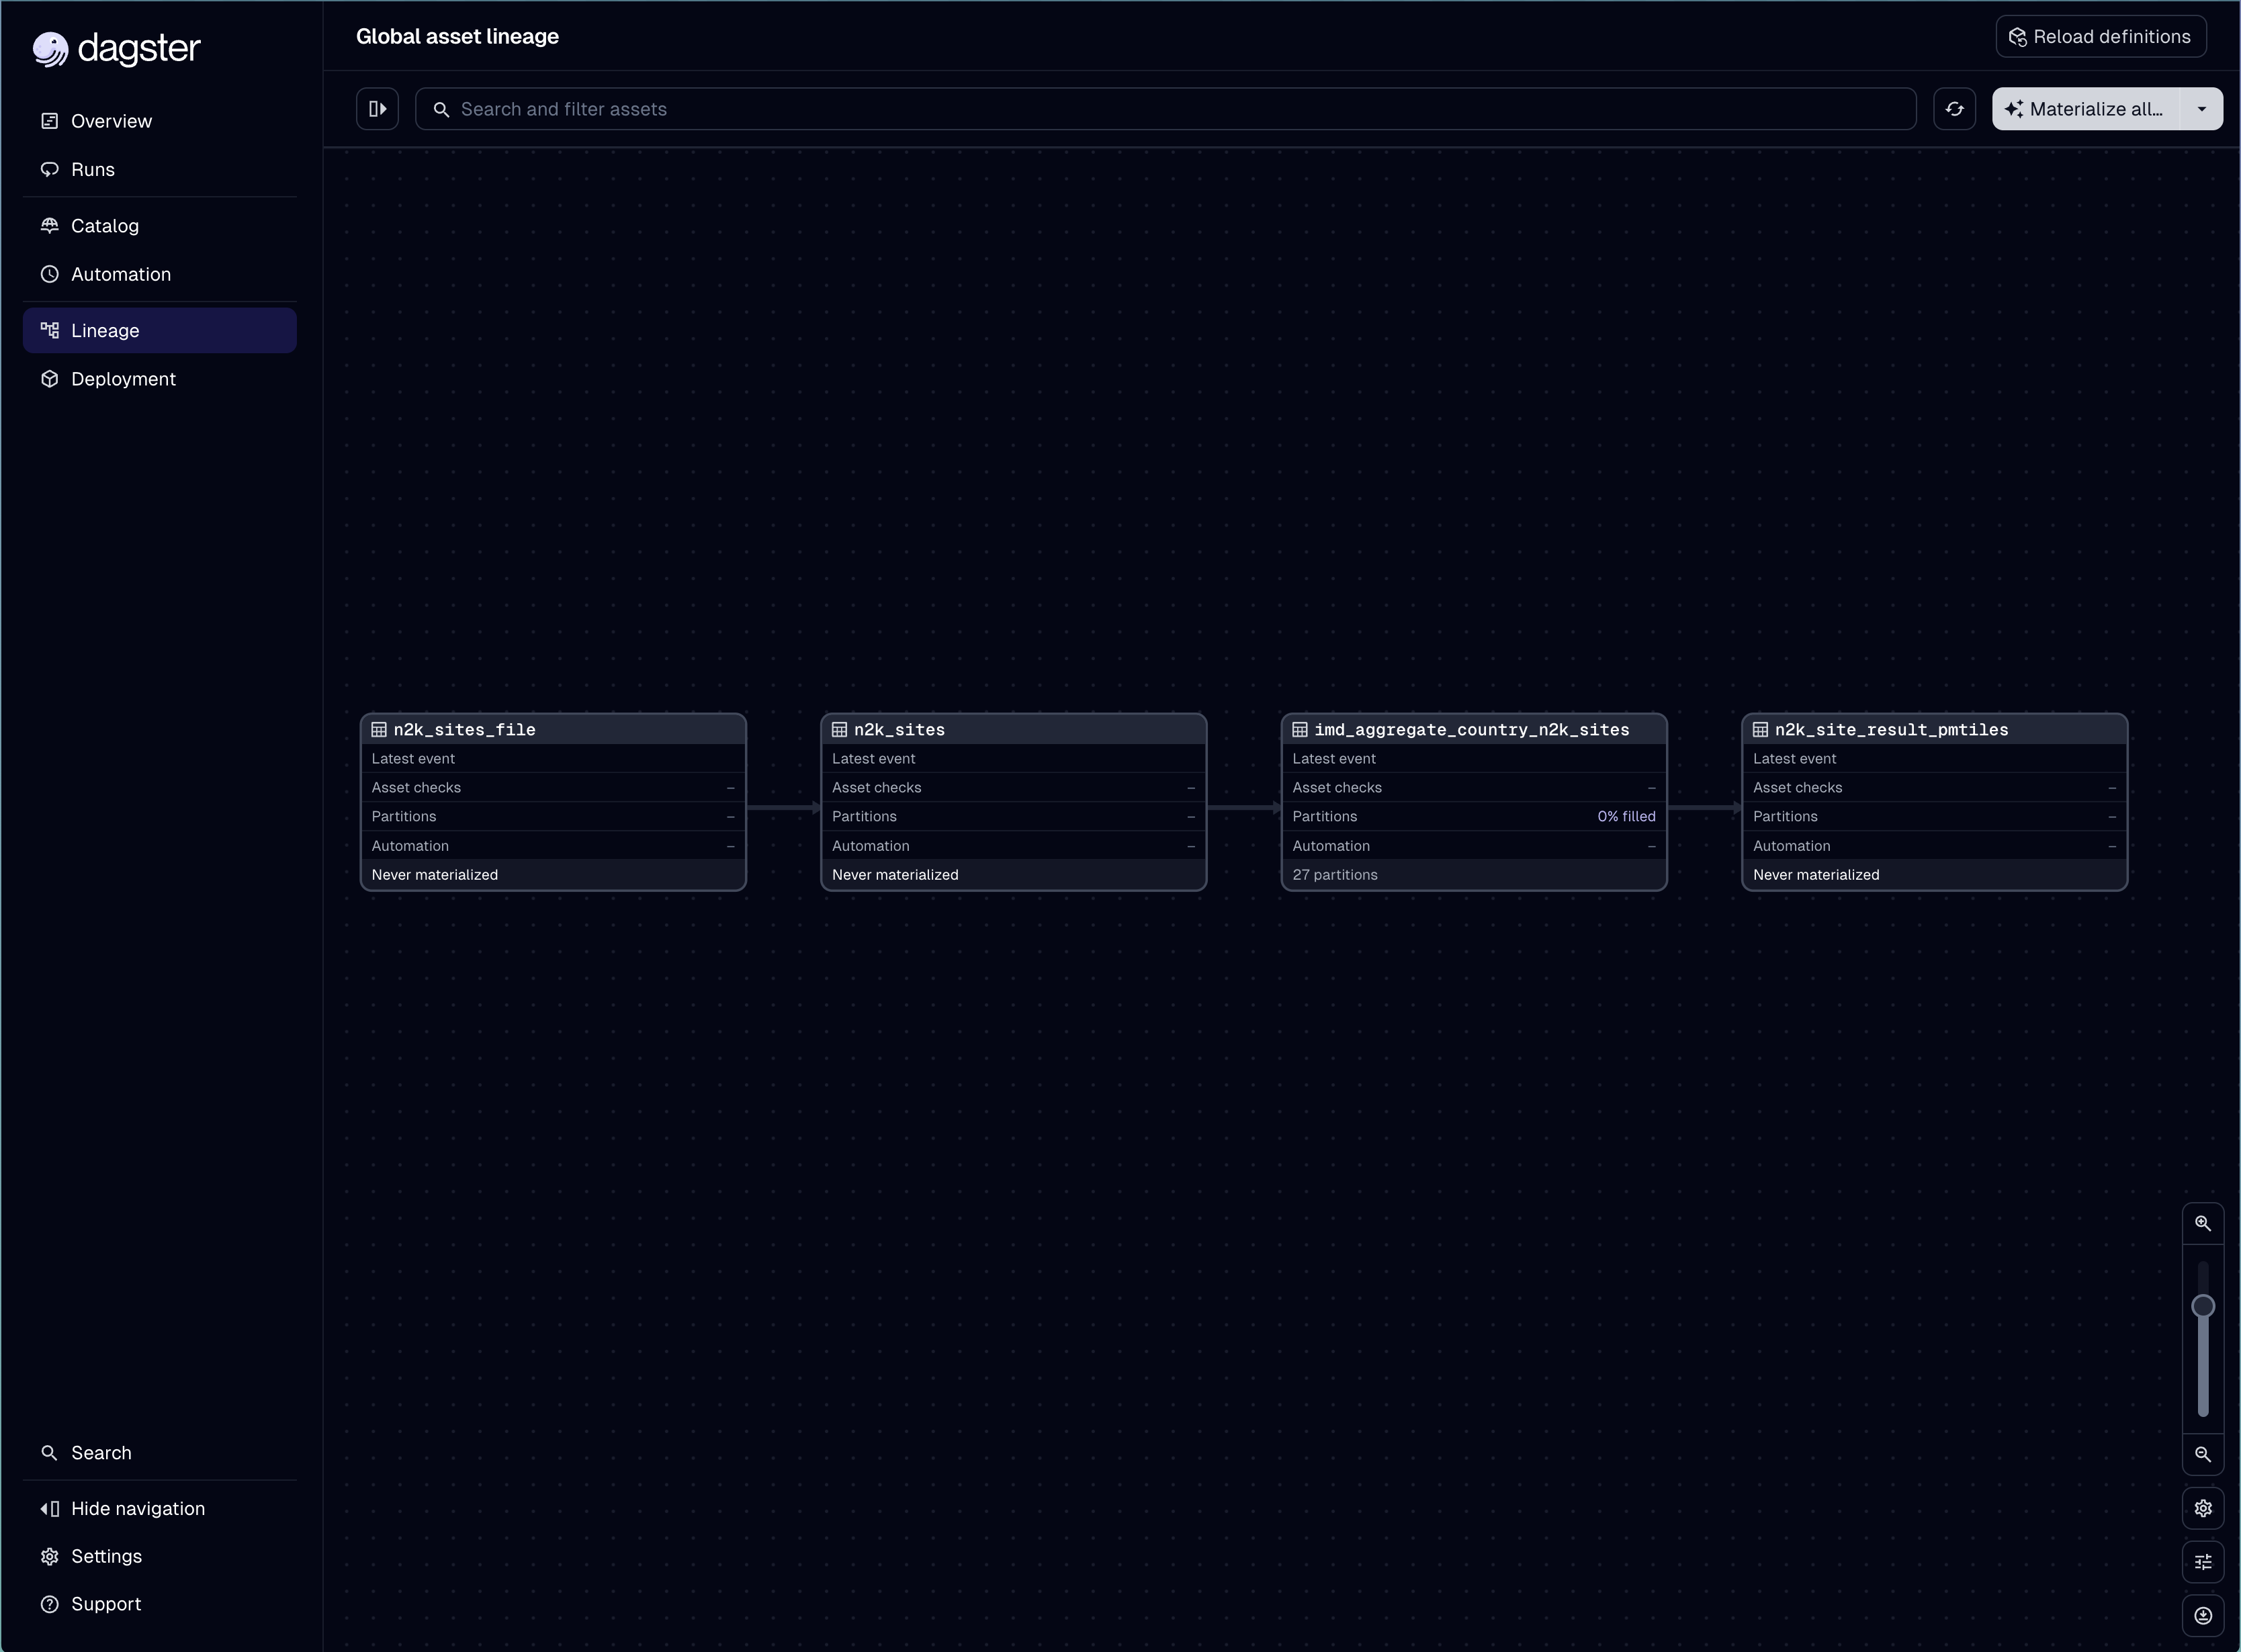Open sidebar Search
The image size is (2241, 1652).
tap(160, 1453)
